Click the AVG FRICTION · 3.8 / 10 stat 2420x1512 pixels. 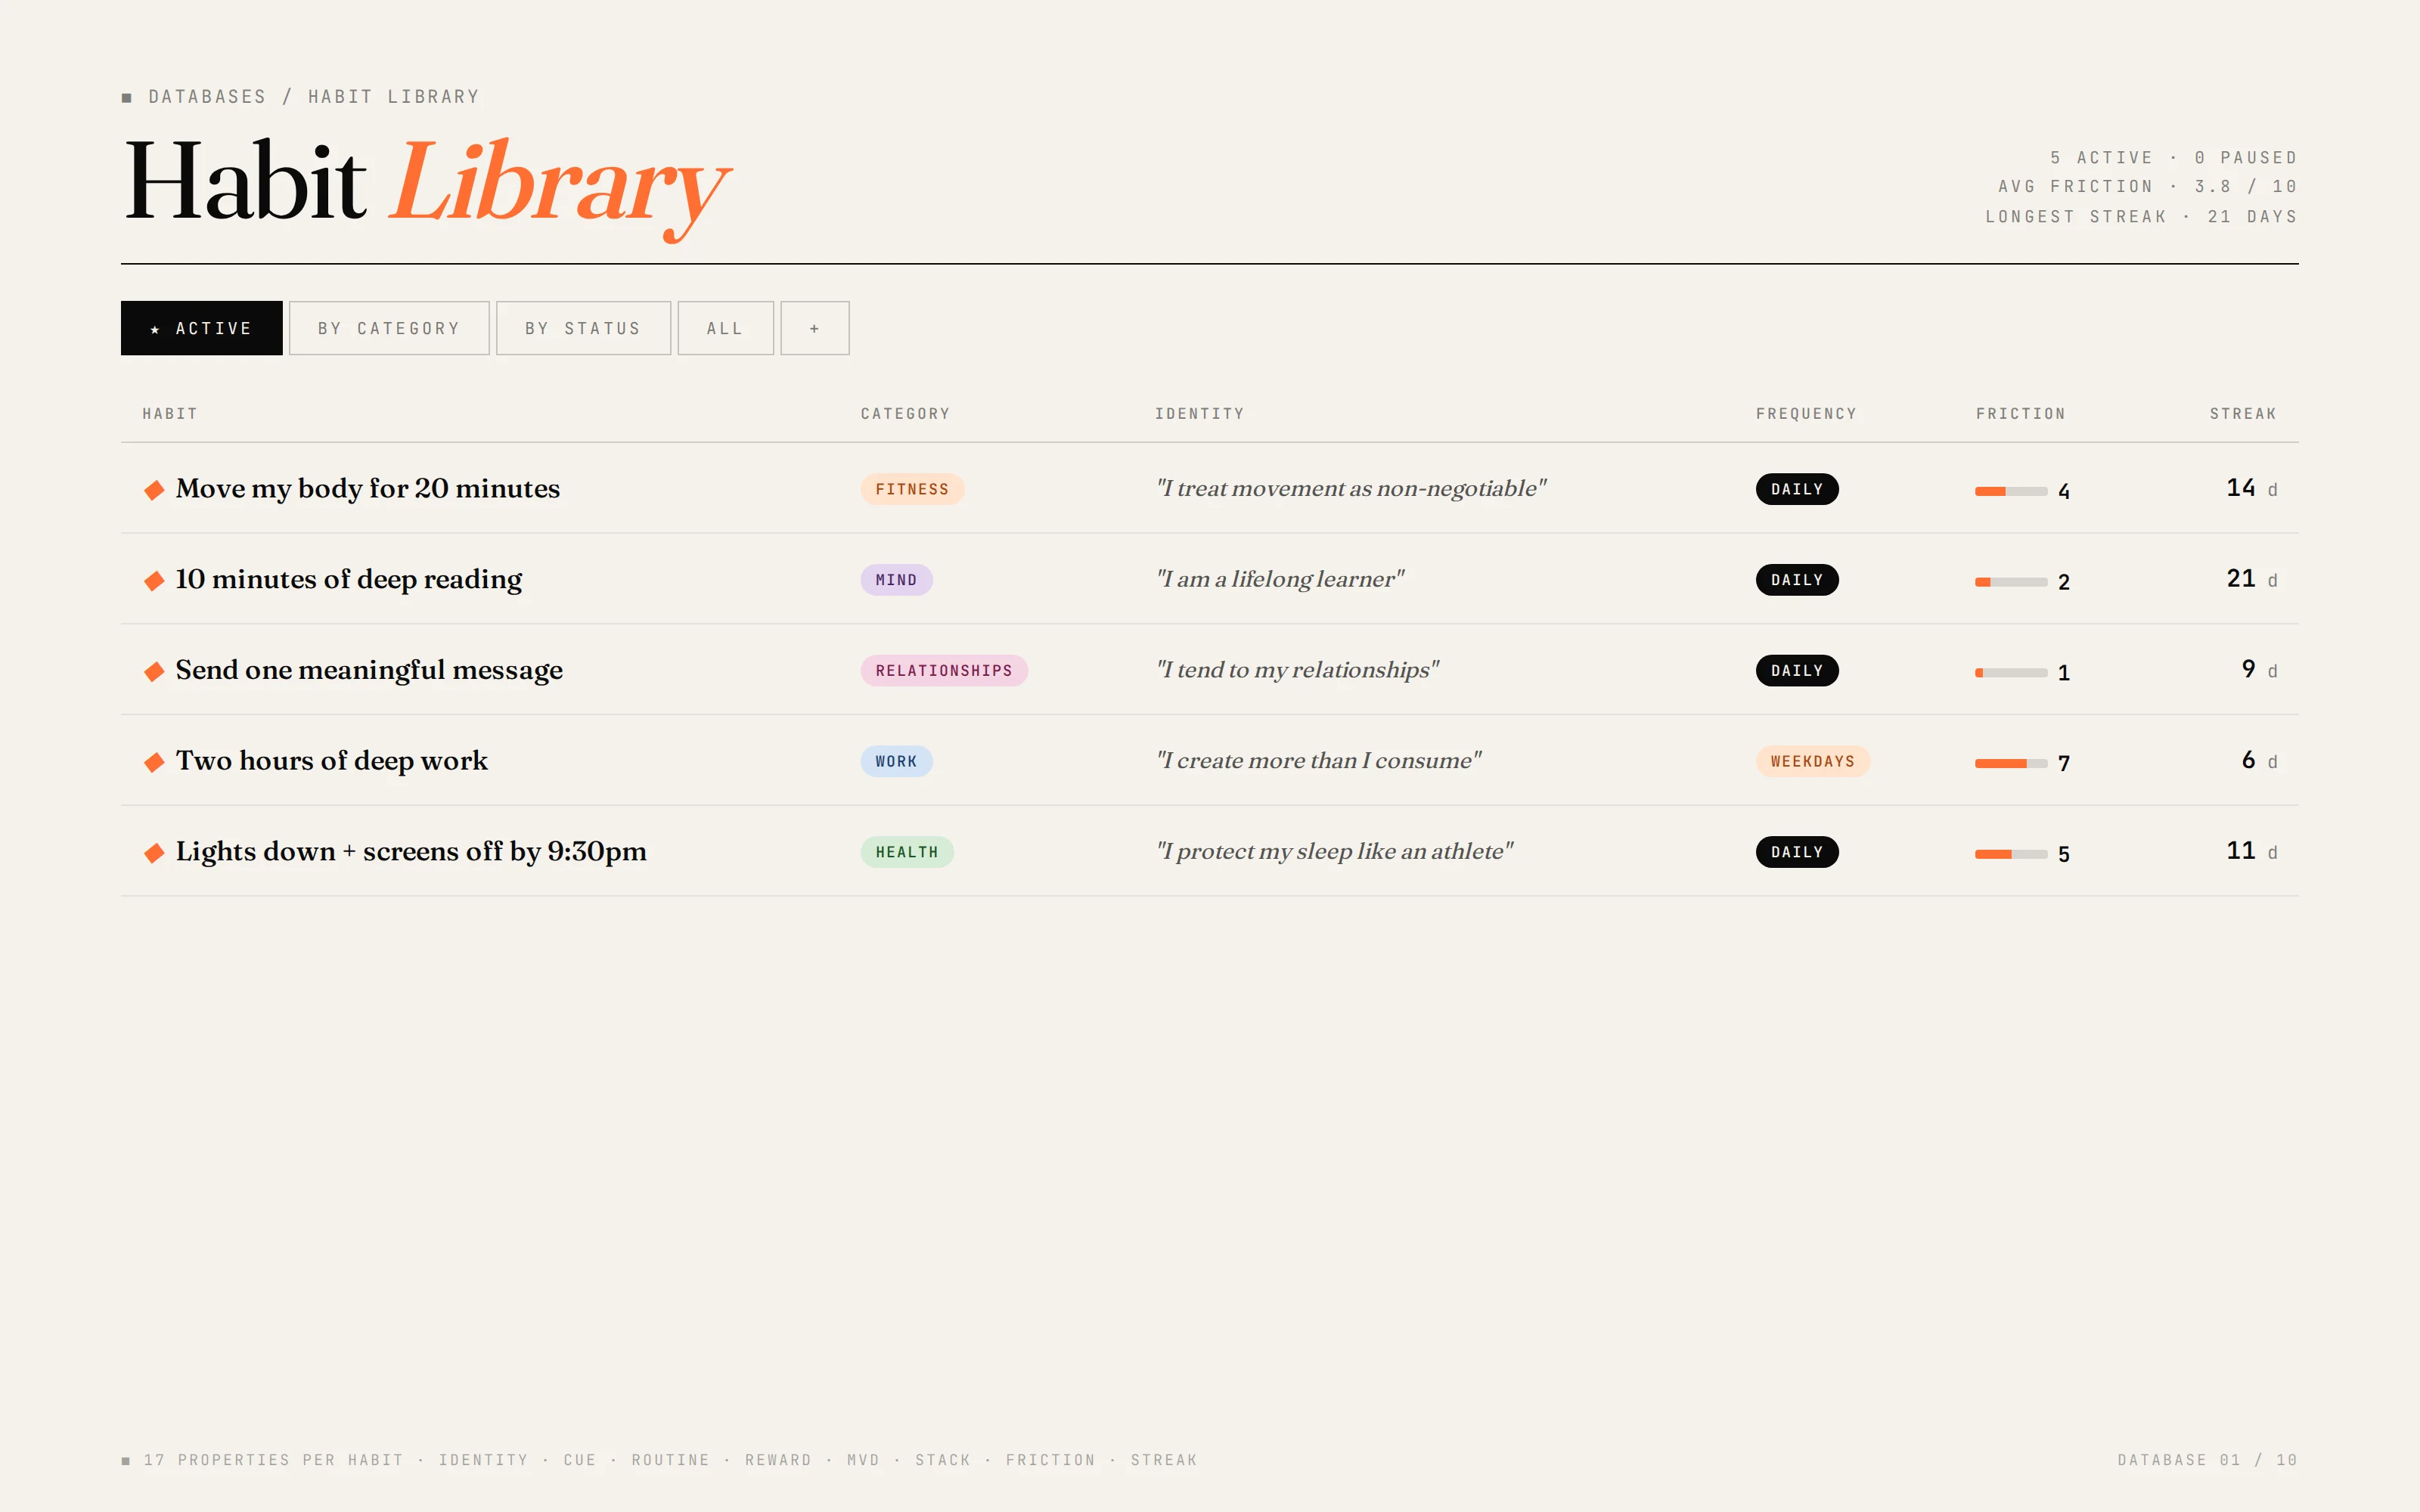2147,187
